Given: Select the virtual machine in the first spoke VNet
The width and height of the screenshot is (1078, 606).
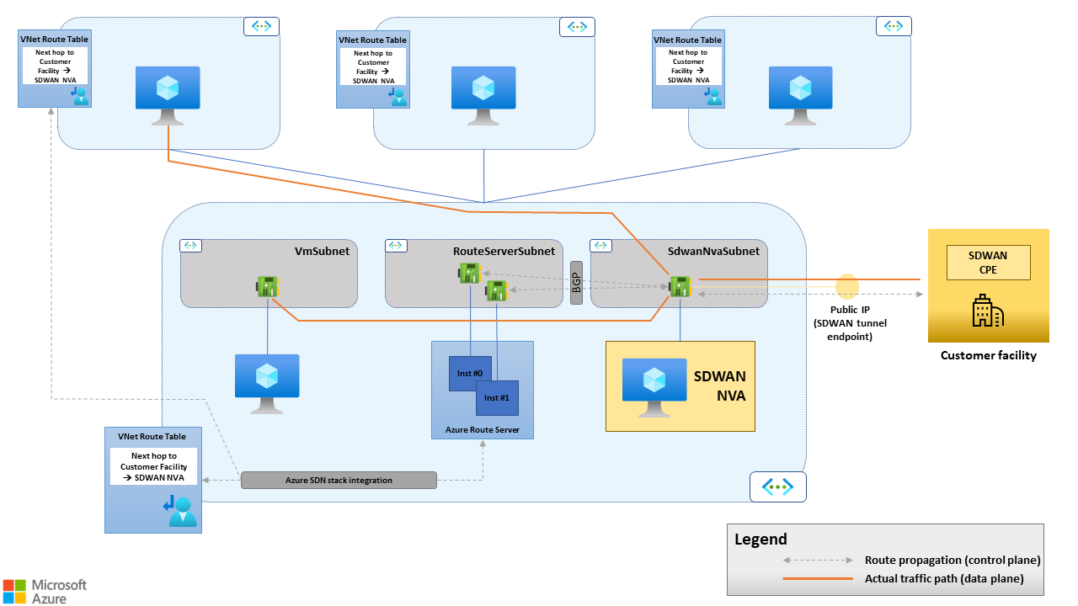Looking at the screenshot, I should pos(168,95).
